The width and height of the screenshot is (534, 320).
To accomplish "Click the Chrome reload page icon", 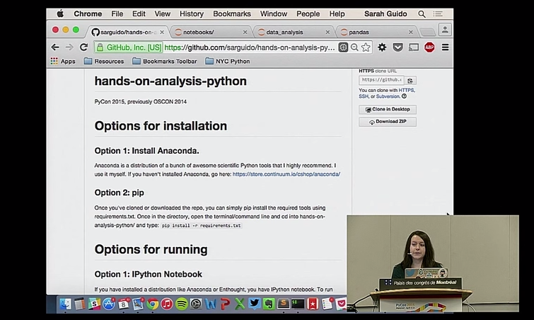I will [83, 47].
